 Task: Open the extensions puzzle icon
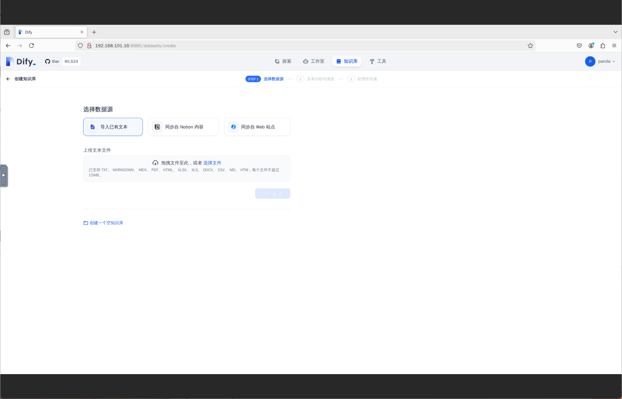[603, 46]
